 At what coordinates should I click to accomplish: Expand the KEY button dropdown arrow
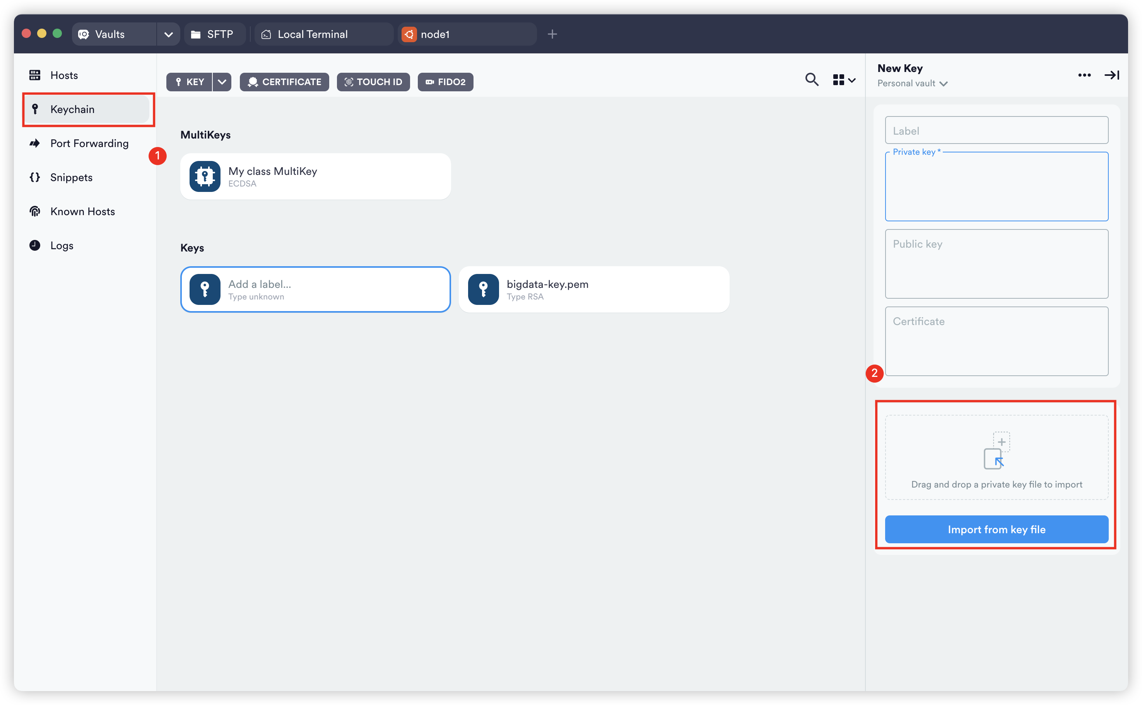222,82
